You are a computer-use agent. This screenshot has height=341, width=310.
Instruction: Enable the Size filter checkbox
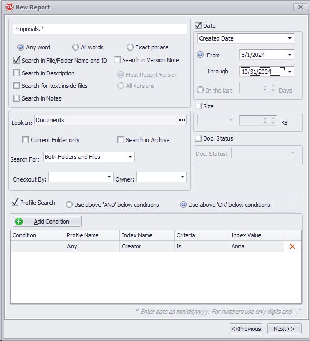tap(198, 106)
